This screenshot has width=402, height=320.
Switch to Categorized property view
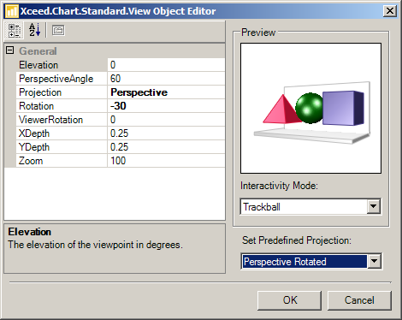(14, 30)
